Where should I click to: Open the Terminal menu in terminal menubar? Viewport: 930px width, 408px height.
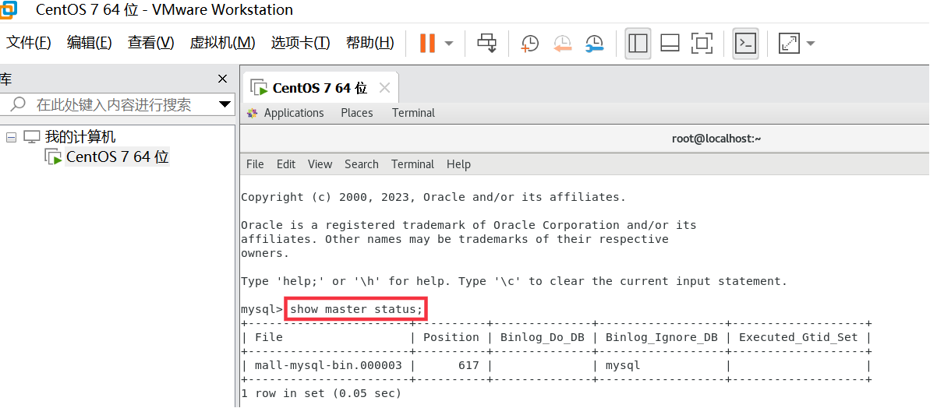pyautogui.click(x=413, y=164)
